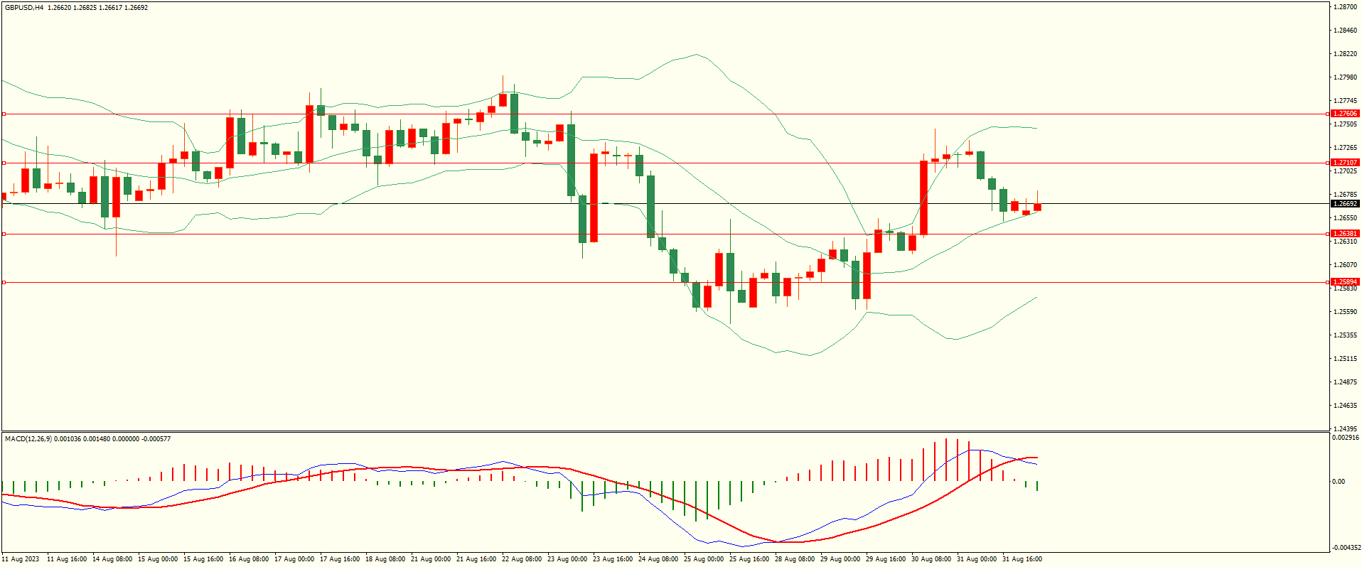Click the red 1.26381 price tag
This screenshot has width=1362, height=567.
pyautogui.click(x=1344, y=234)
